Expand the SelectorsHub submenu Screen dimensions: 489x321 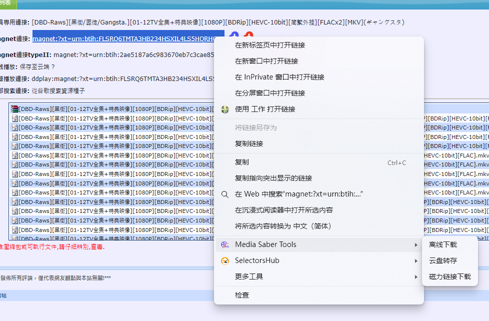pos(416,261)
